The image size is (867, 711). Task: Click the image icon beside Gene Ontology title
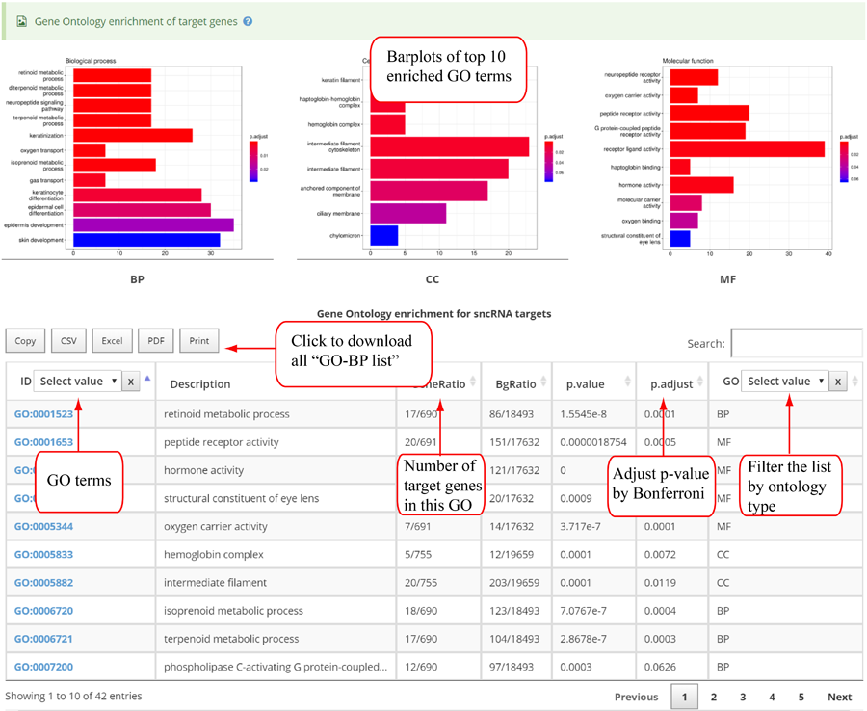pos(21,20)
